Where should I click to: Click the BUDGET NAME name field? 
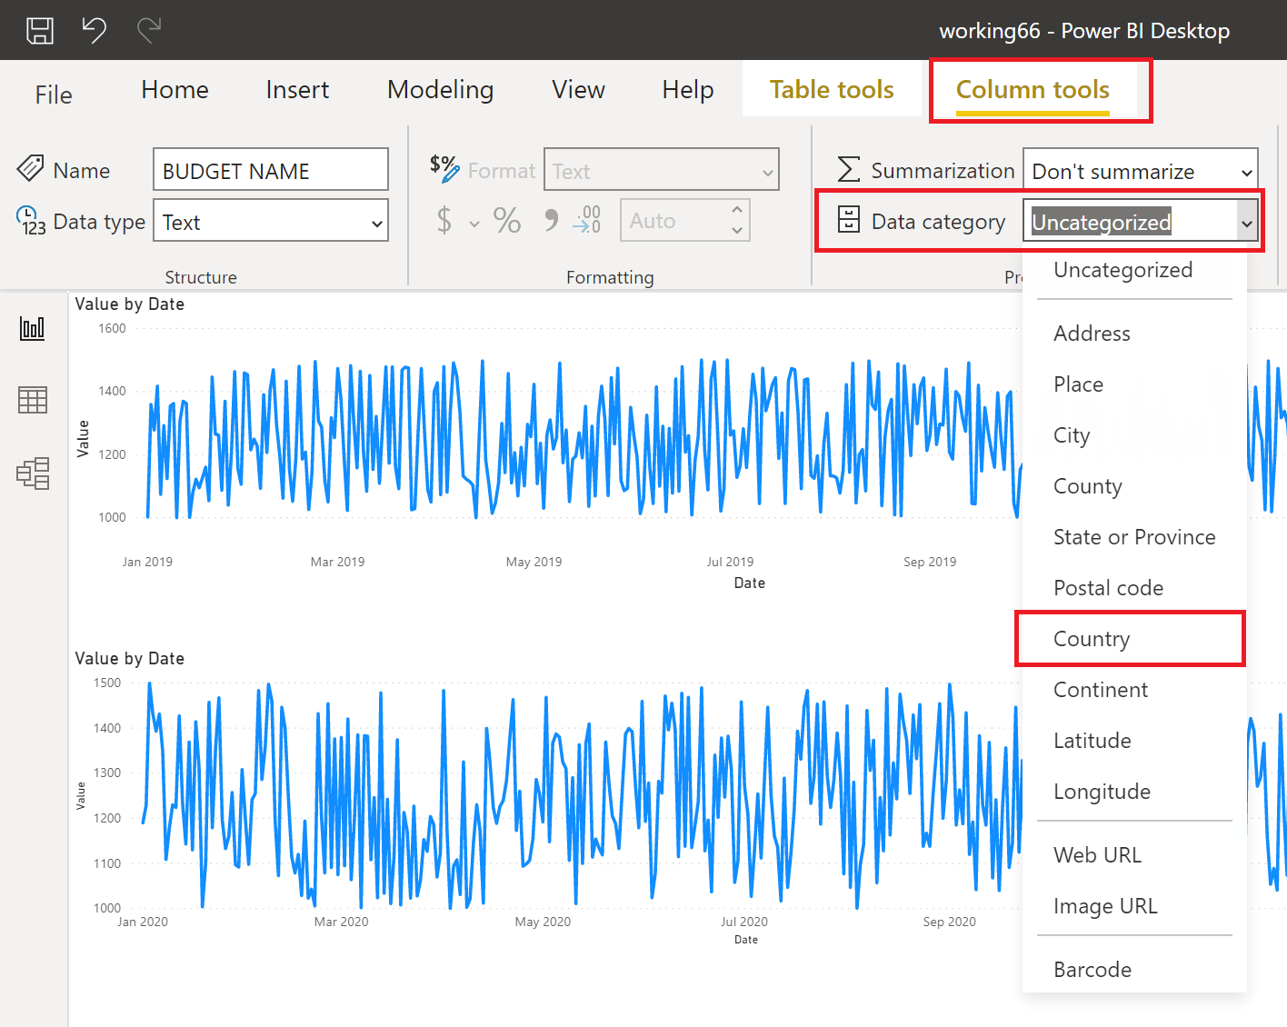271,170
